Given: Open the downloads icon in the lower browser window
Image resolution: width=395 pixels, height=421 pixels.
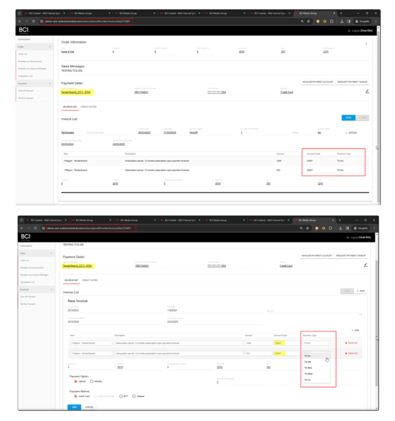Looking at the screenshot, I should pyautogui.click(x=342, y=228).
